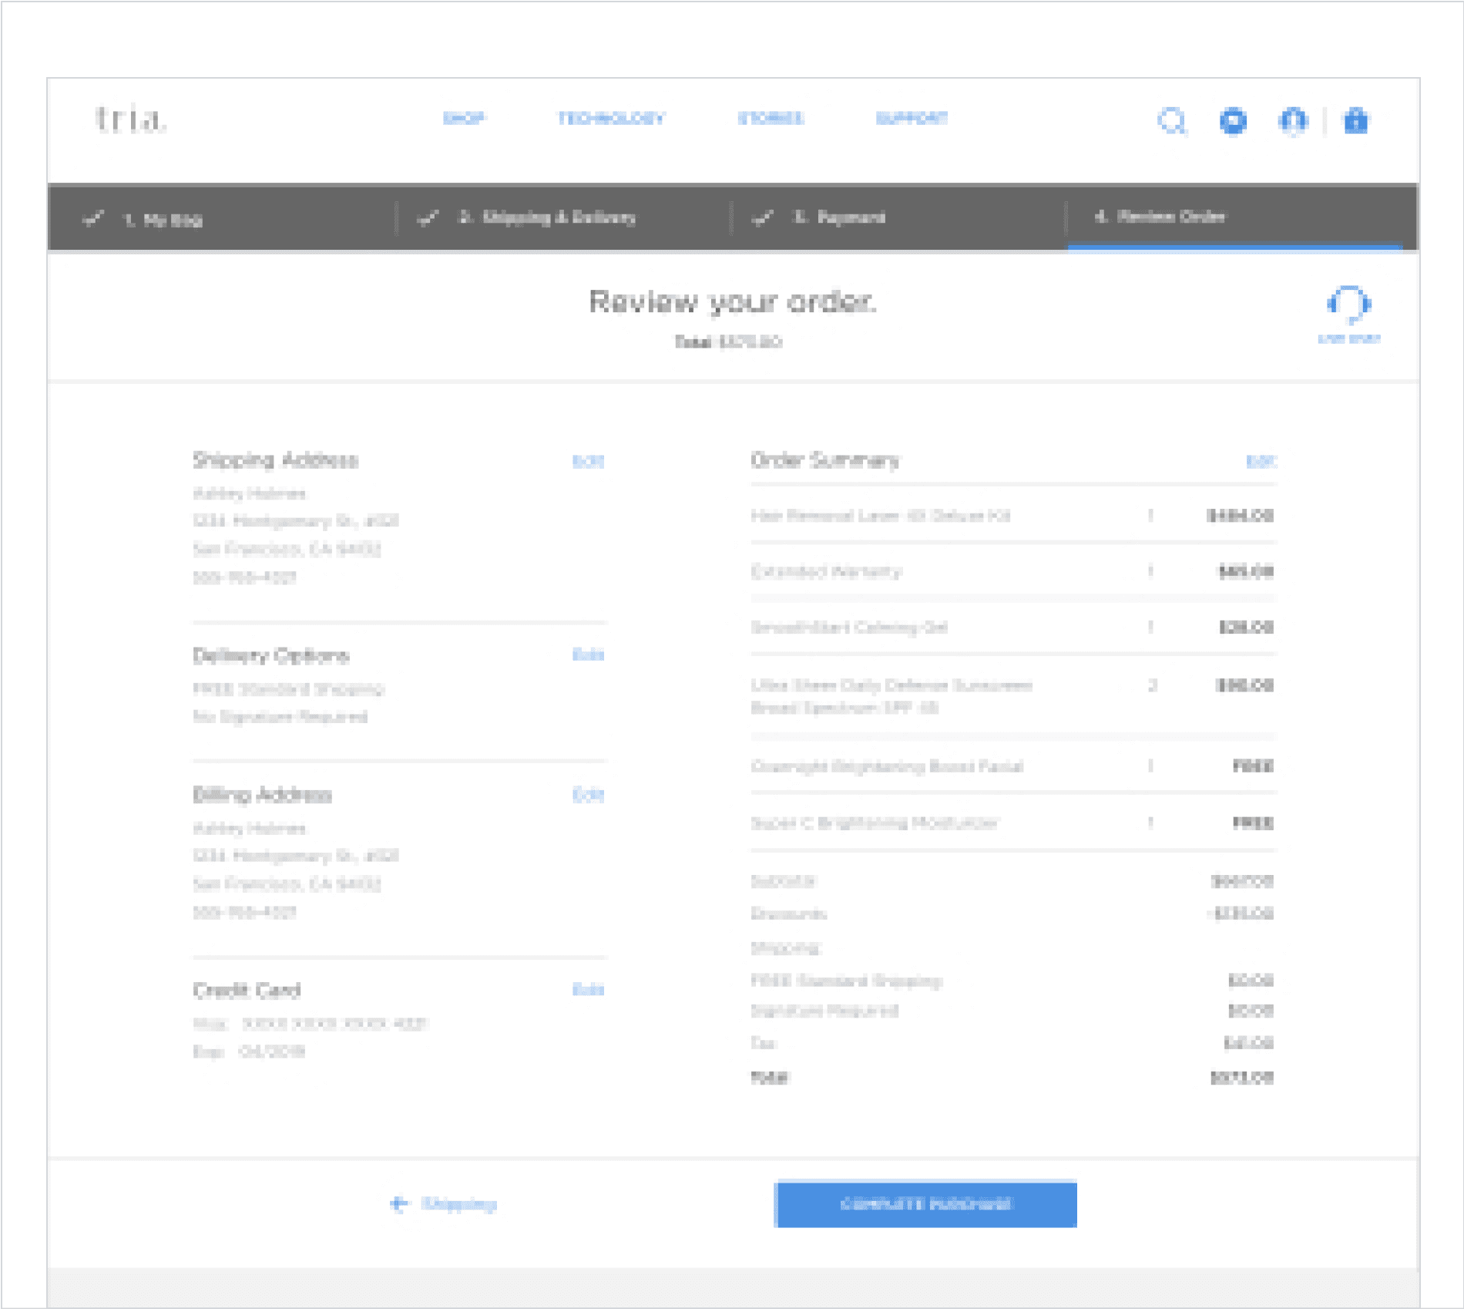
Task: Open the TECHNOLOGY menu item
Action: [611, 118]
